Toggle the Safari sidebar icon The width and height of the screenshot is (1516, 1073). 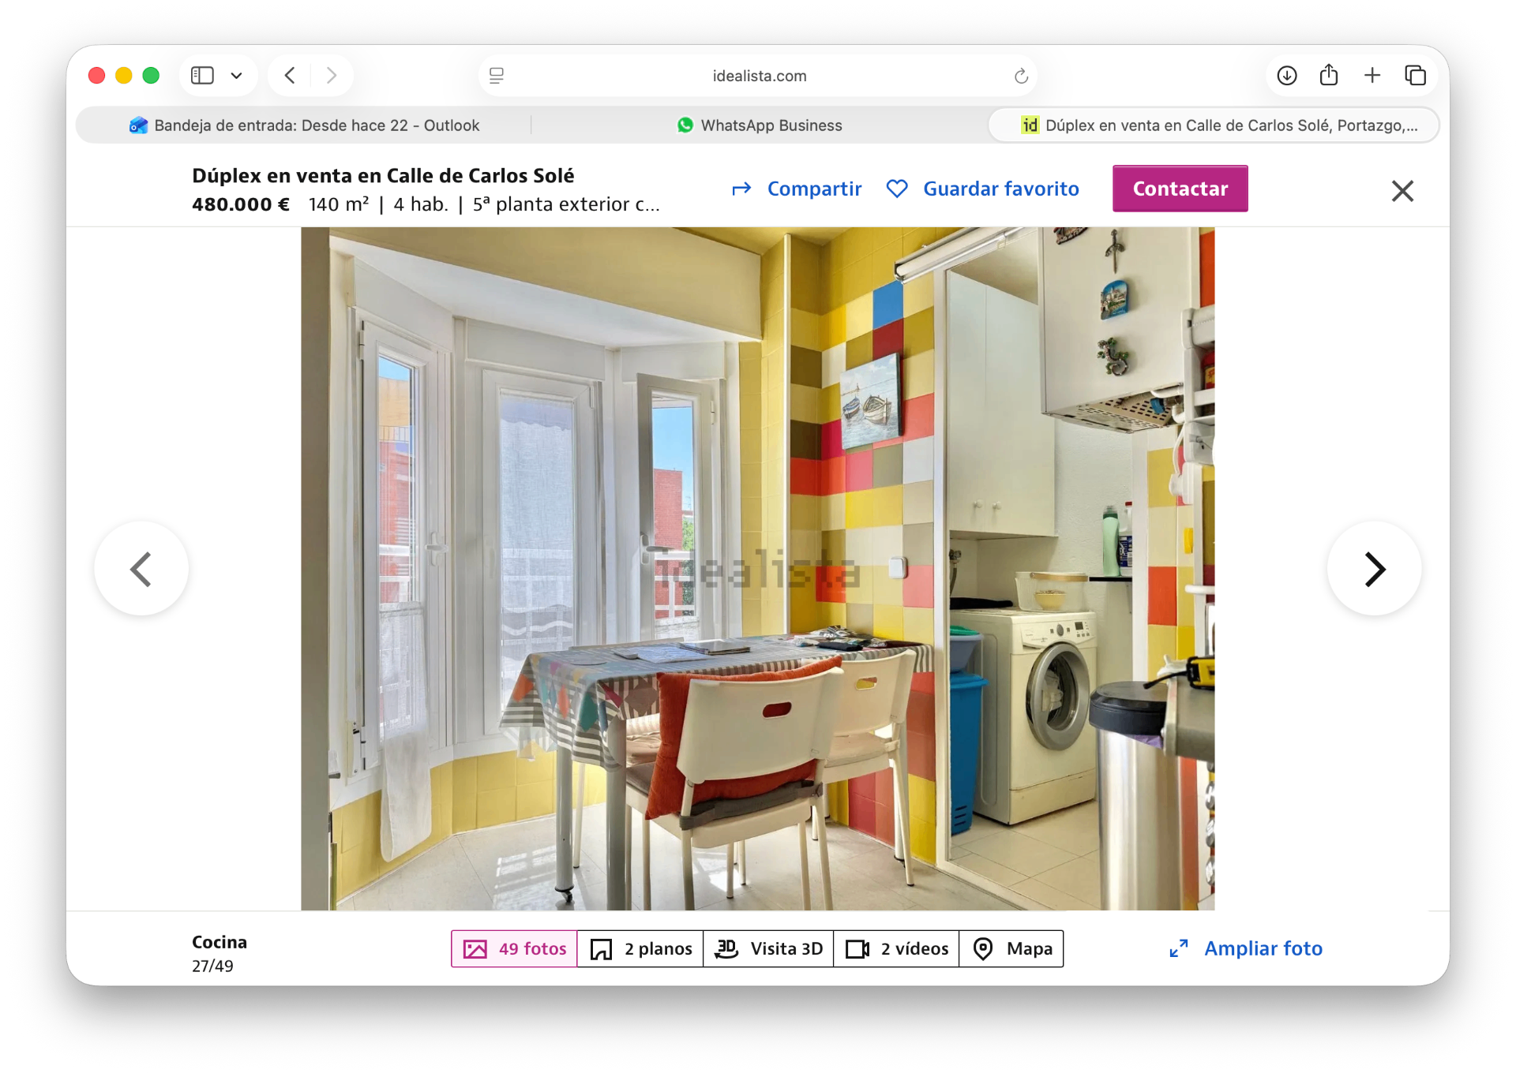(202, 76)
